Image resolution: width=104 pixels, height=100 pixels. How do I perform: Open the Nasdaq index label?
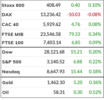click(11, 72)
